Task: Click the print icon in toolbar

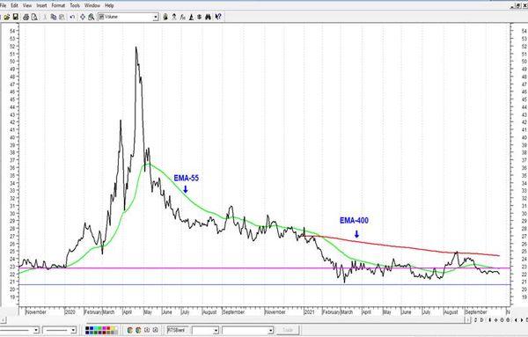Action: [26, 17]
